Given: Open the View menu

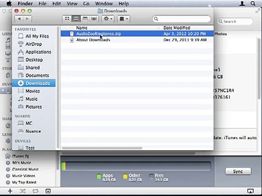Looking at the screenshot, I should tap(72, 4).
